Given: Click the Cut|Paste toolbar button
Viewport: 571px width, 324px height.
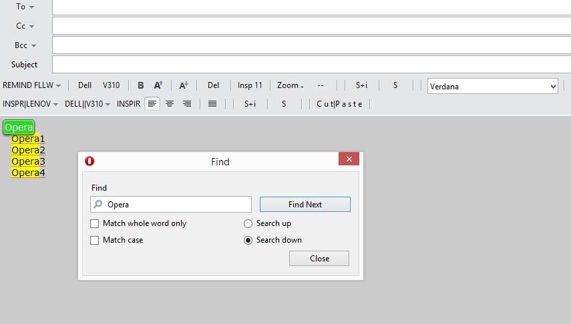Looking at the screenshot, I should click(339, 104).
